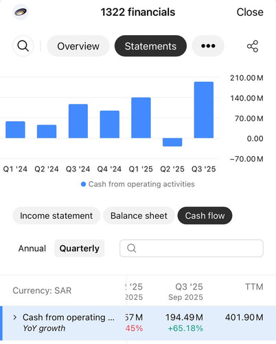Click the negative Q2 '25 bar
This screenshot has width=276, height=344.
[x=172, y=142]
